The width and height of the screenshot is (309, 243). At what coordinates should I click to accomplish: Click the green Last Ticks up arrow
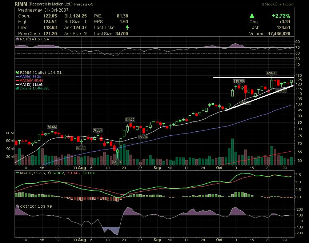pyautogui.click(x=127, y=27)
